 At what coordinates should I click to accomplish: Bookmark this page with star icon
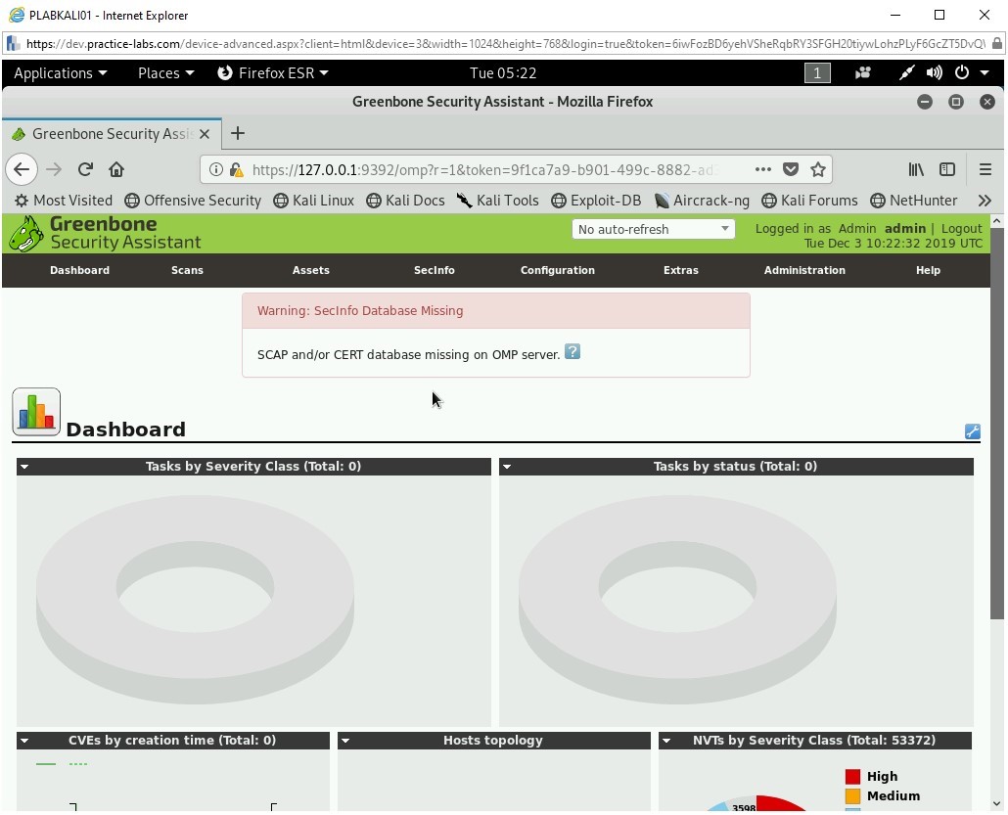click(818, 169)
